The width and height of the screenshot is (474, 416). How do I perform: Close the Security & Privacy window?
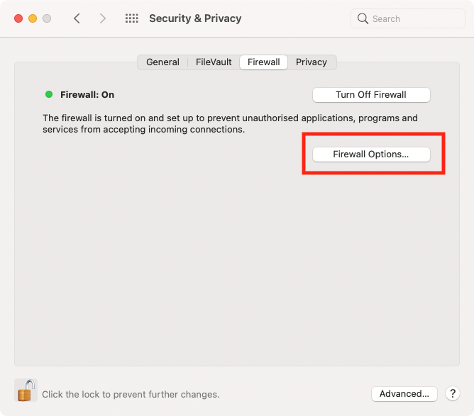tap(18, 18)
